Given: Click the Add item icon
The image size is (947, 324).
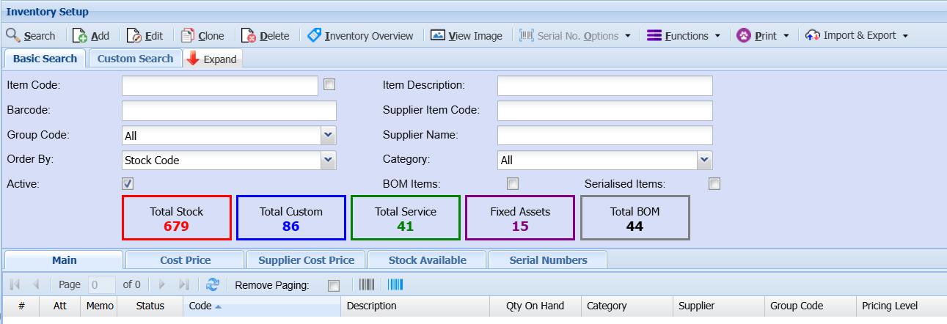Looking at the screenshot, I should pyautogui.click(x=80, y=35).
